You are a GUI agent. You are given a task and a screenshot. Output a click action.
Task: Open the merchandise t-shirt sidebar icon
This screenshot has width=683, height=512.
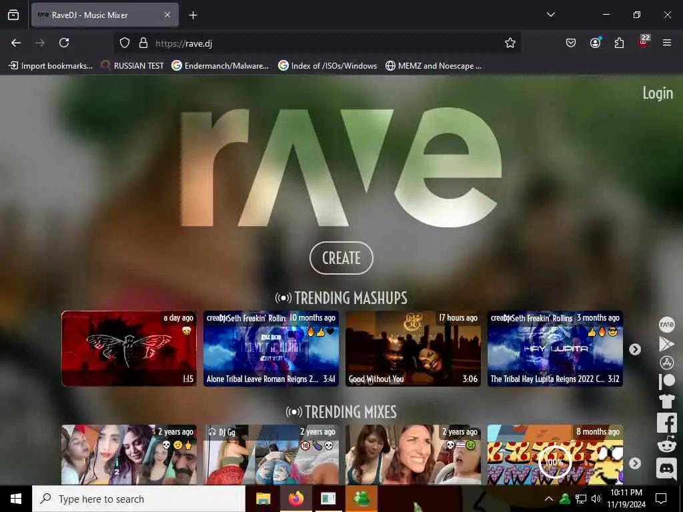pyautogui.click(x=666, y=401)
